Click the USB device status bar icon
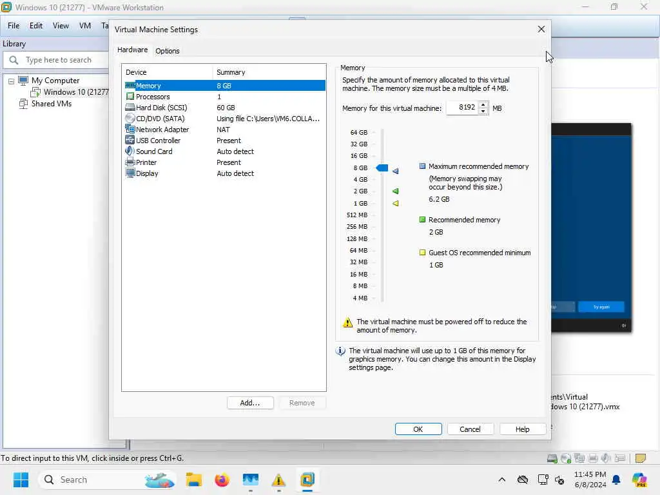The height and width of the screenshot is (495, 660). pos(619,458)
